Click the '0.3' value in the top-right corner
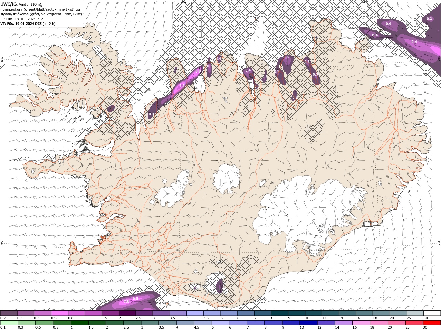This screenshot has height=330, width=441. tap(429, 19)
